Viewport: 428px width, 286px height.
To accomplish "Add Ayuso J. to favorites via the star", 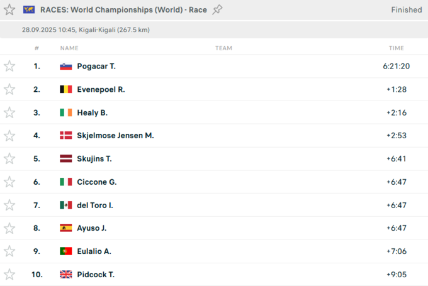I will click(x=9, y=228).
